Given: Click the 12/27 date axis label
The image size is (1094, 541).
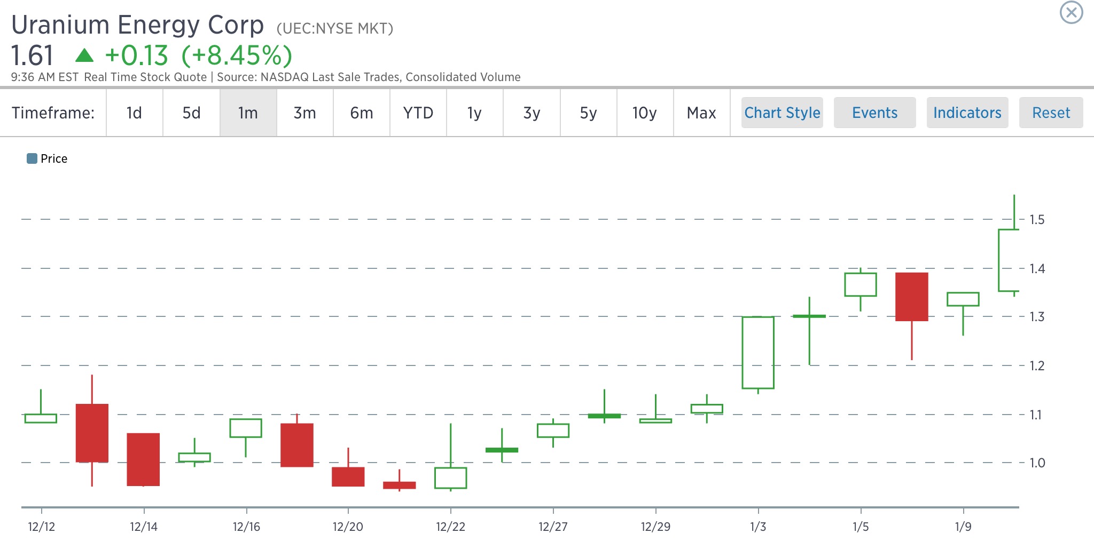Looking at the screenshot, I should pos(553,527).
